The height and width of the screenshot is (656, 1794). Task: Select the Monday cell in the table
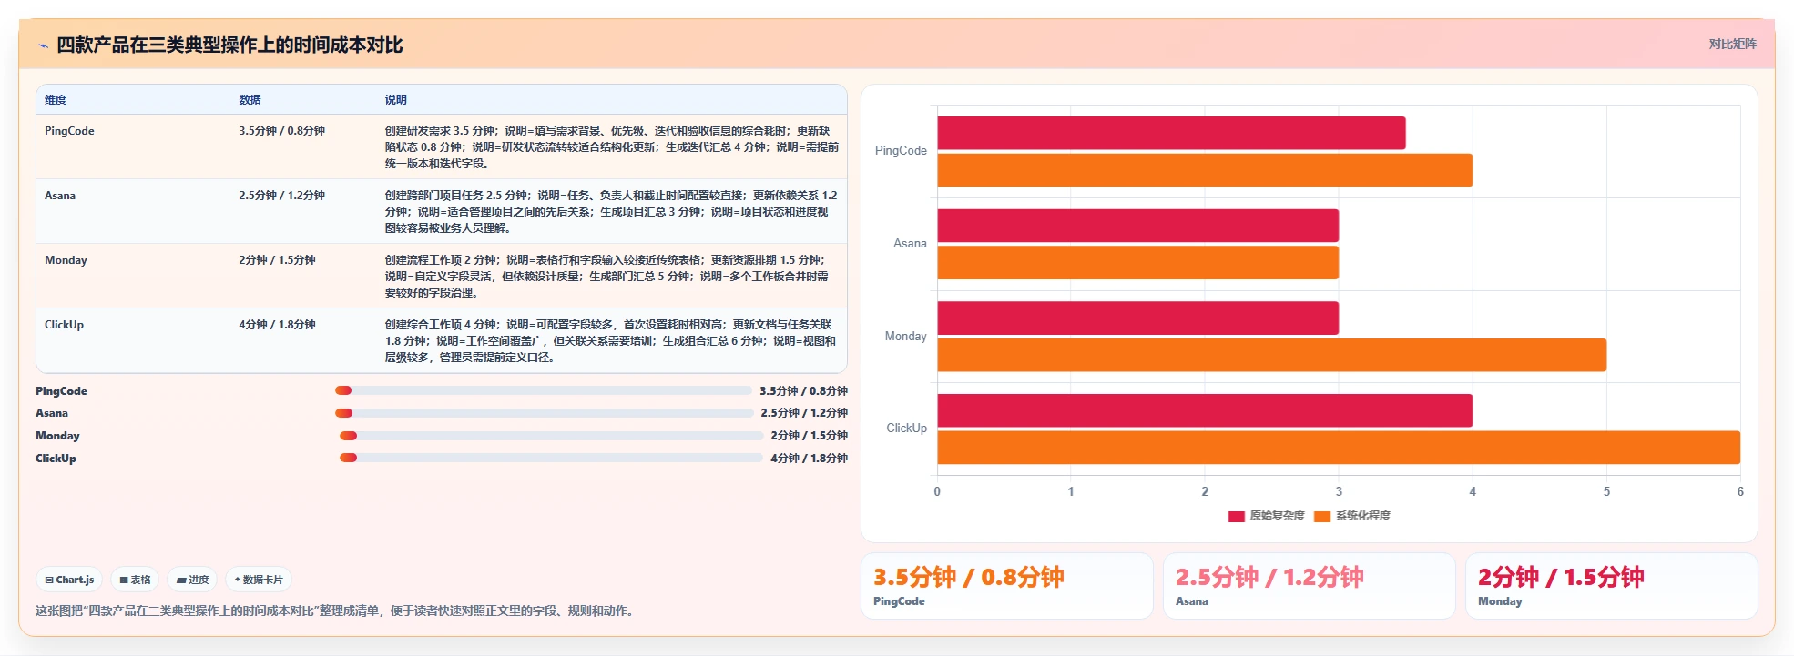66,260
